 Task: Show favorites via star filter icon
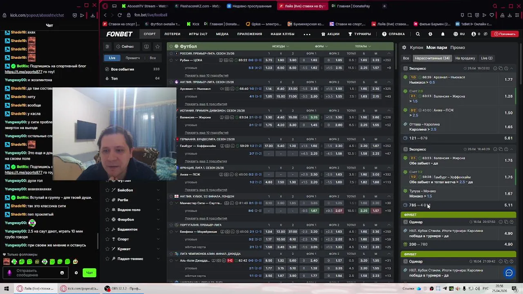[157, 47]
